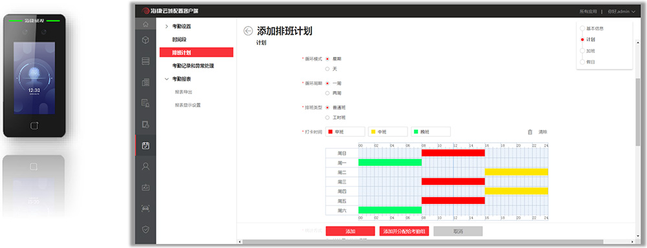Click the home icon in sidebar

(x=145, y=24)
